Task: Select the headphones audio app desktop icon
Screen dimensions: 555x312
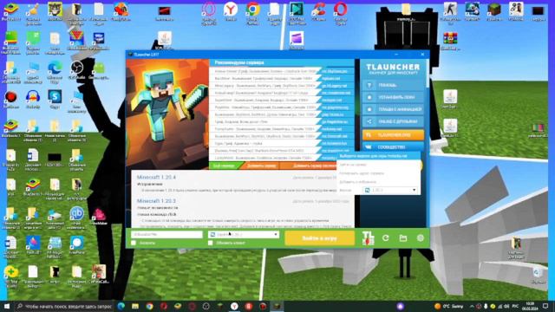Action: point(33,96)
